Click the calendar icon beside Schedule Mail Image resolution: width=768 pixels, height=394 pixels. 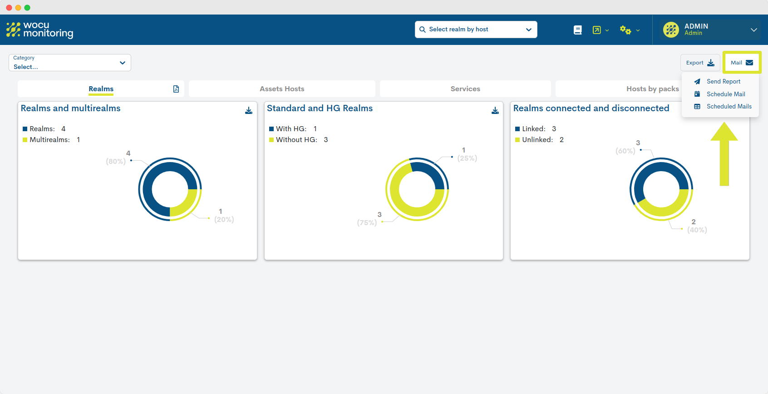(x=697, y=94)
